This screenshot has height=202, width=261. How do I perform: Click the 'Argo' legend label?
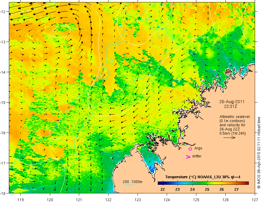[198, 148]
